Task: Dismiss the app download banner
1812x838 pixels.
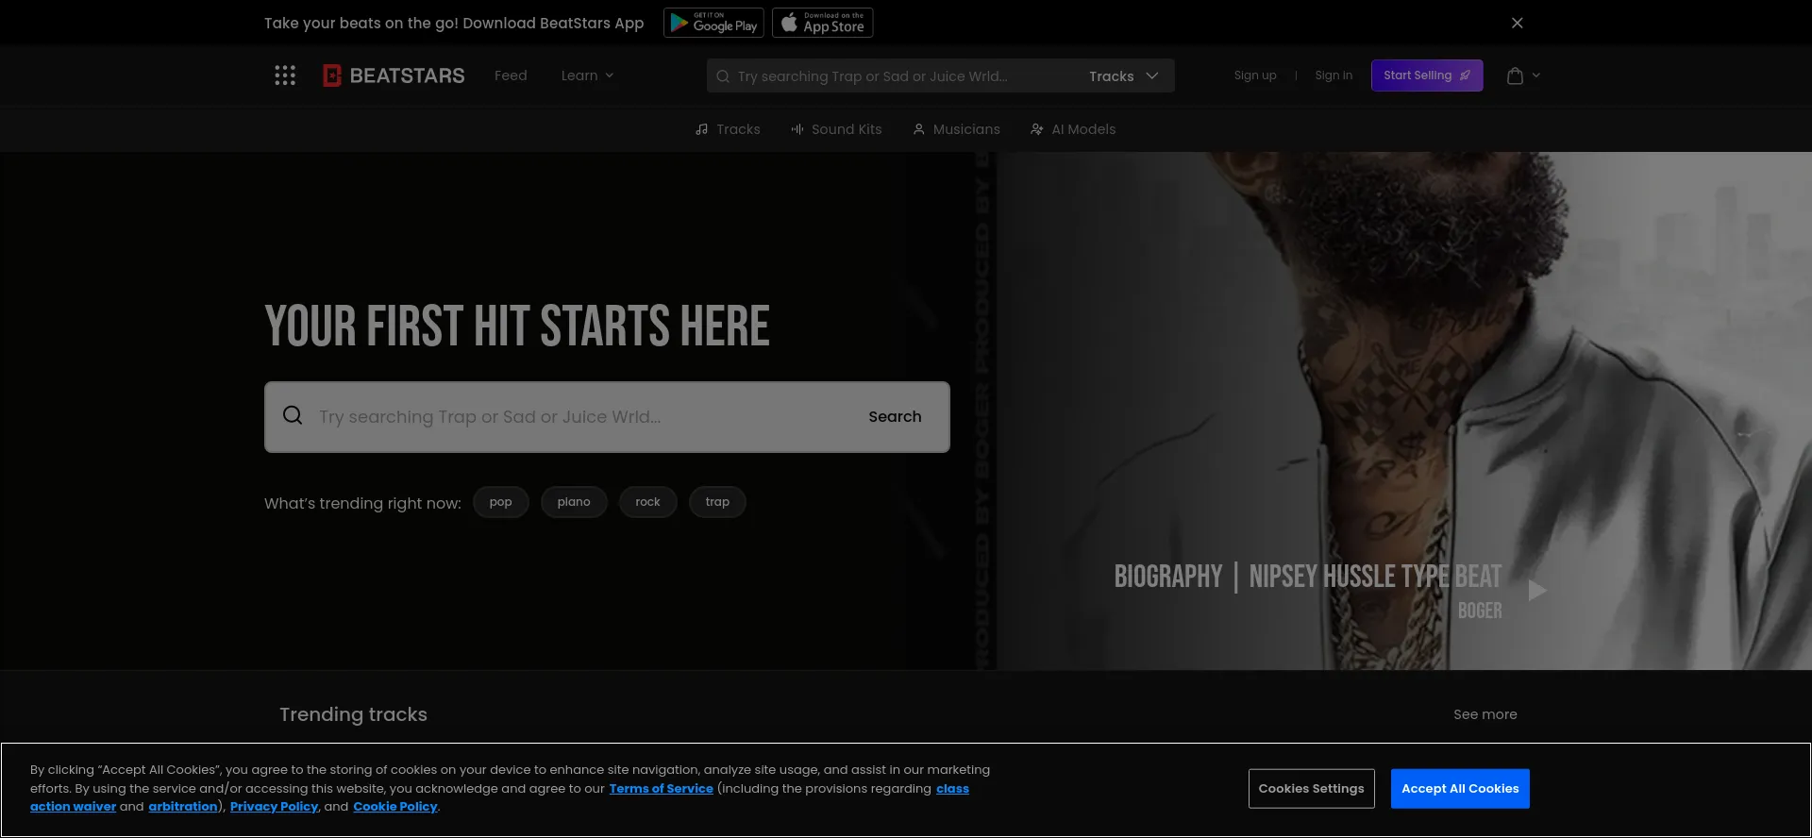Action: (x=1517, y=23)
